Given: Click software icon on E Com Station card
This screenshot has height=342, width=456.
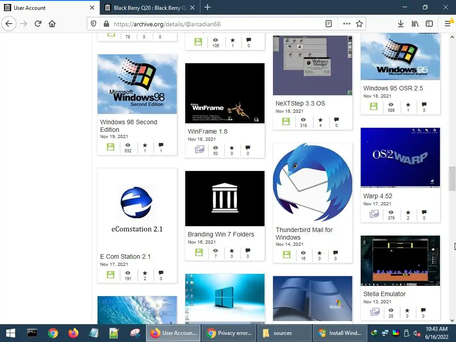Looking at the screenshot, I should coord(110,274).
